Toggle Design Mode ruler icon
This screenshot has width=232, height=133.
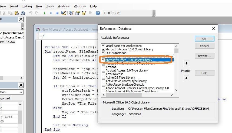click(64, 13)
